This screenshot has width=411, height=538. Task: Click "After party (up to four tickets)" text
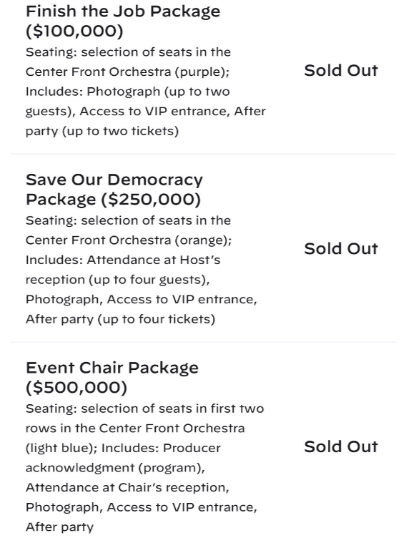[120, 319]
